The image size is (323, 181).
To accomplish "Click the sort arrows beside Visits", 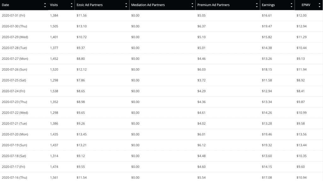I will point(72,5).
